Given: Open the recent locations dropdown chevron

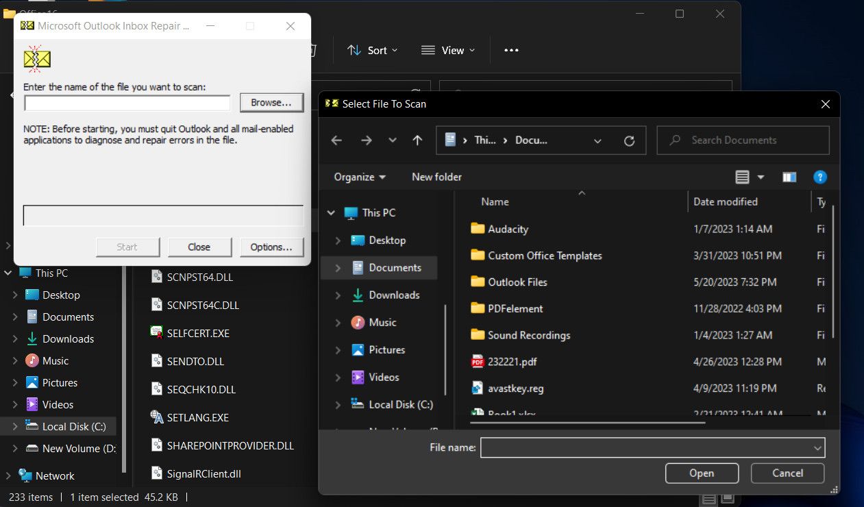Looking at the screenshot, I should [393, 140].
